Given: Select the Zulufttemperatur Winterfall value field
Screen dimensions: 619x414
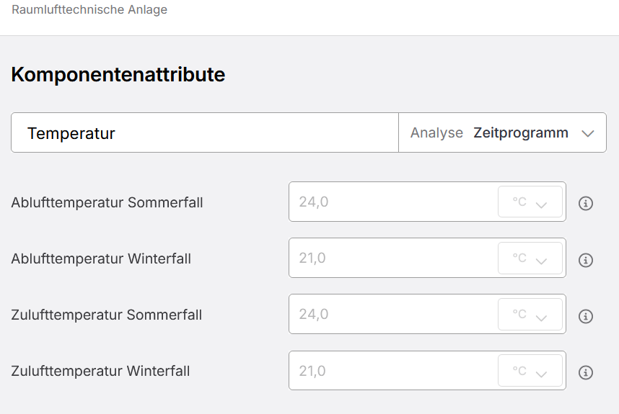Looking at the screenshot, I should point(393,371).
